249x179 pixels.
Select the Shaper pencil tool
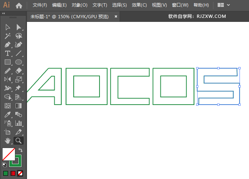pos(8,71)
